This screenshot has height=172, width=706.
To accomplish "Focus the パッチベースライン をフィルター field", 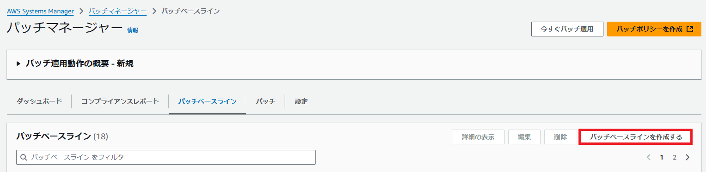I will [166, 157].
